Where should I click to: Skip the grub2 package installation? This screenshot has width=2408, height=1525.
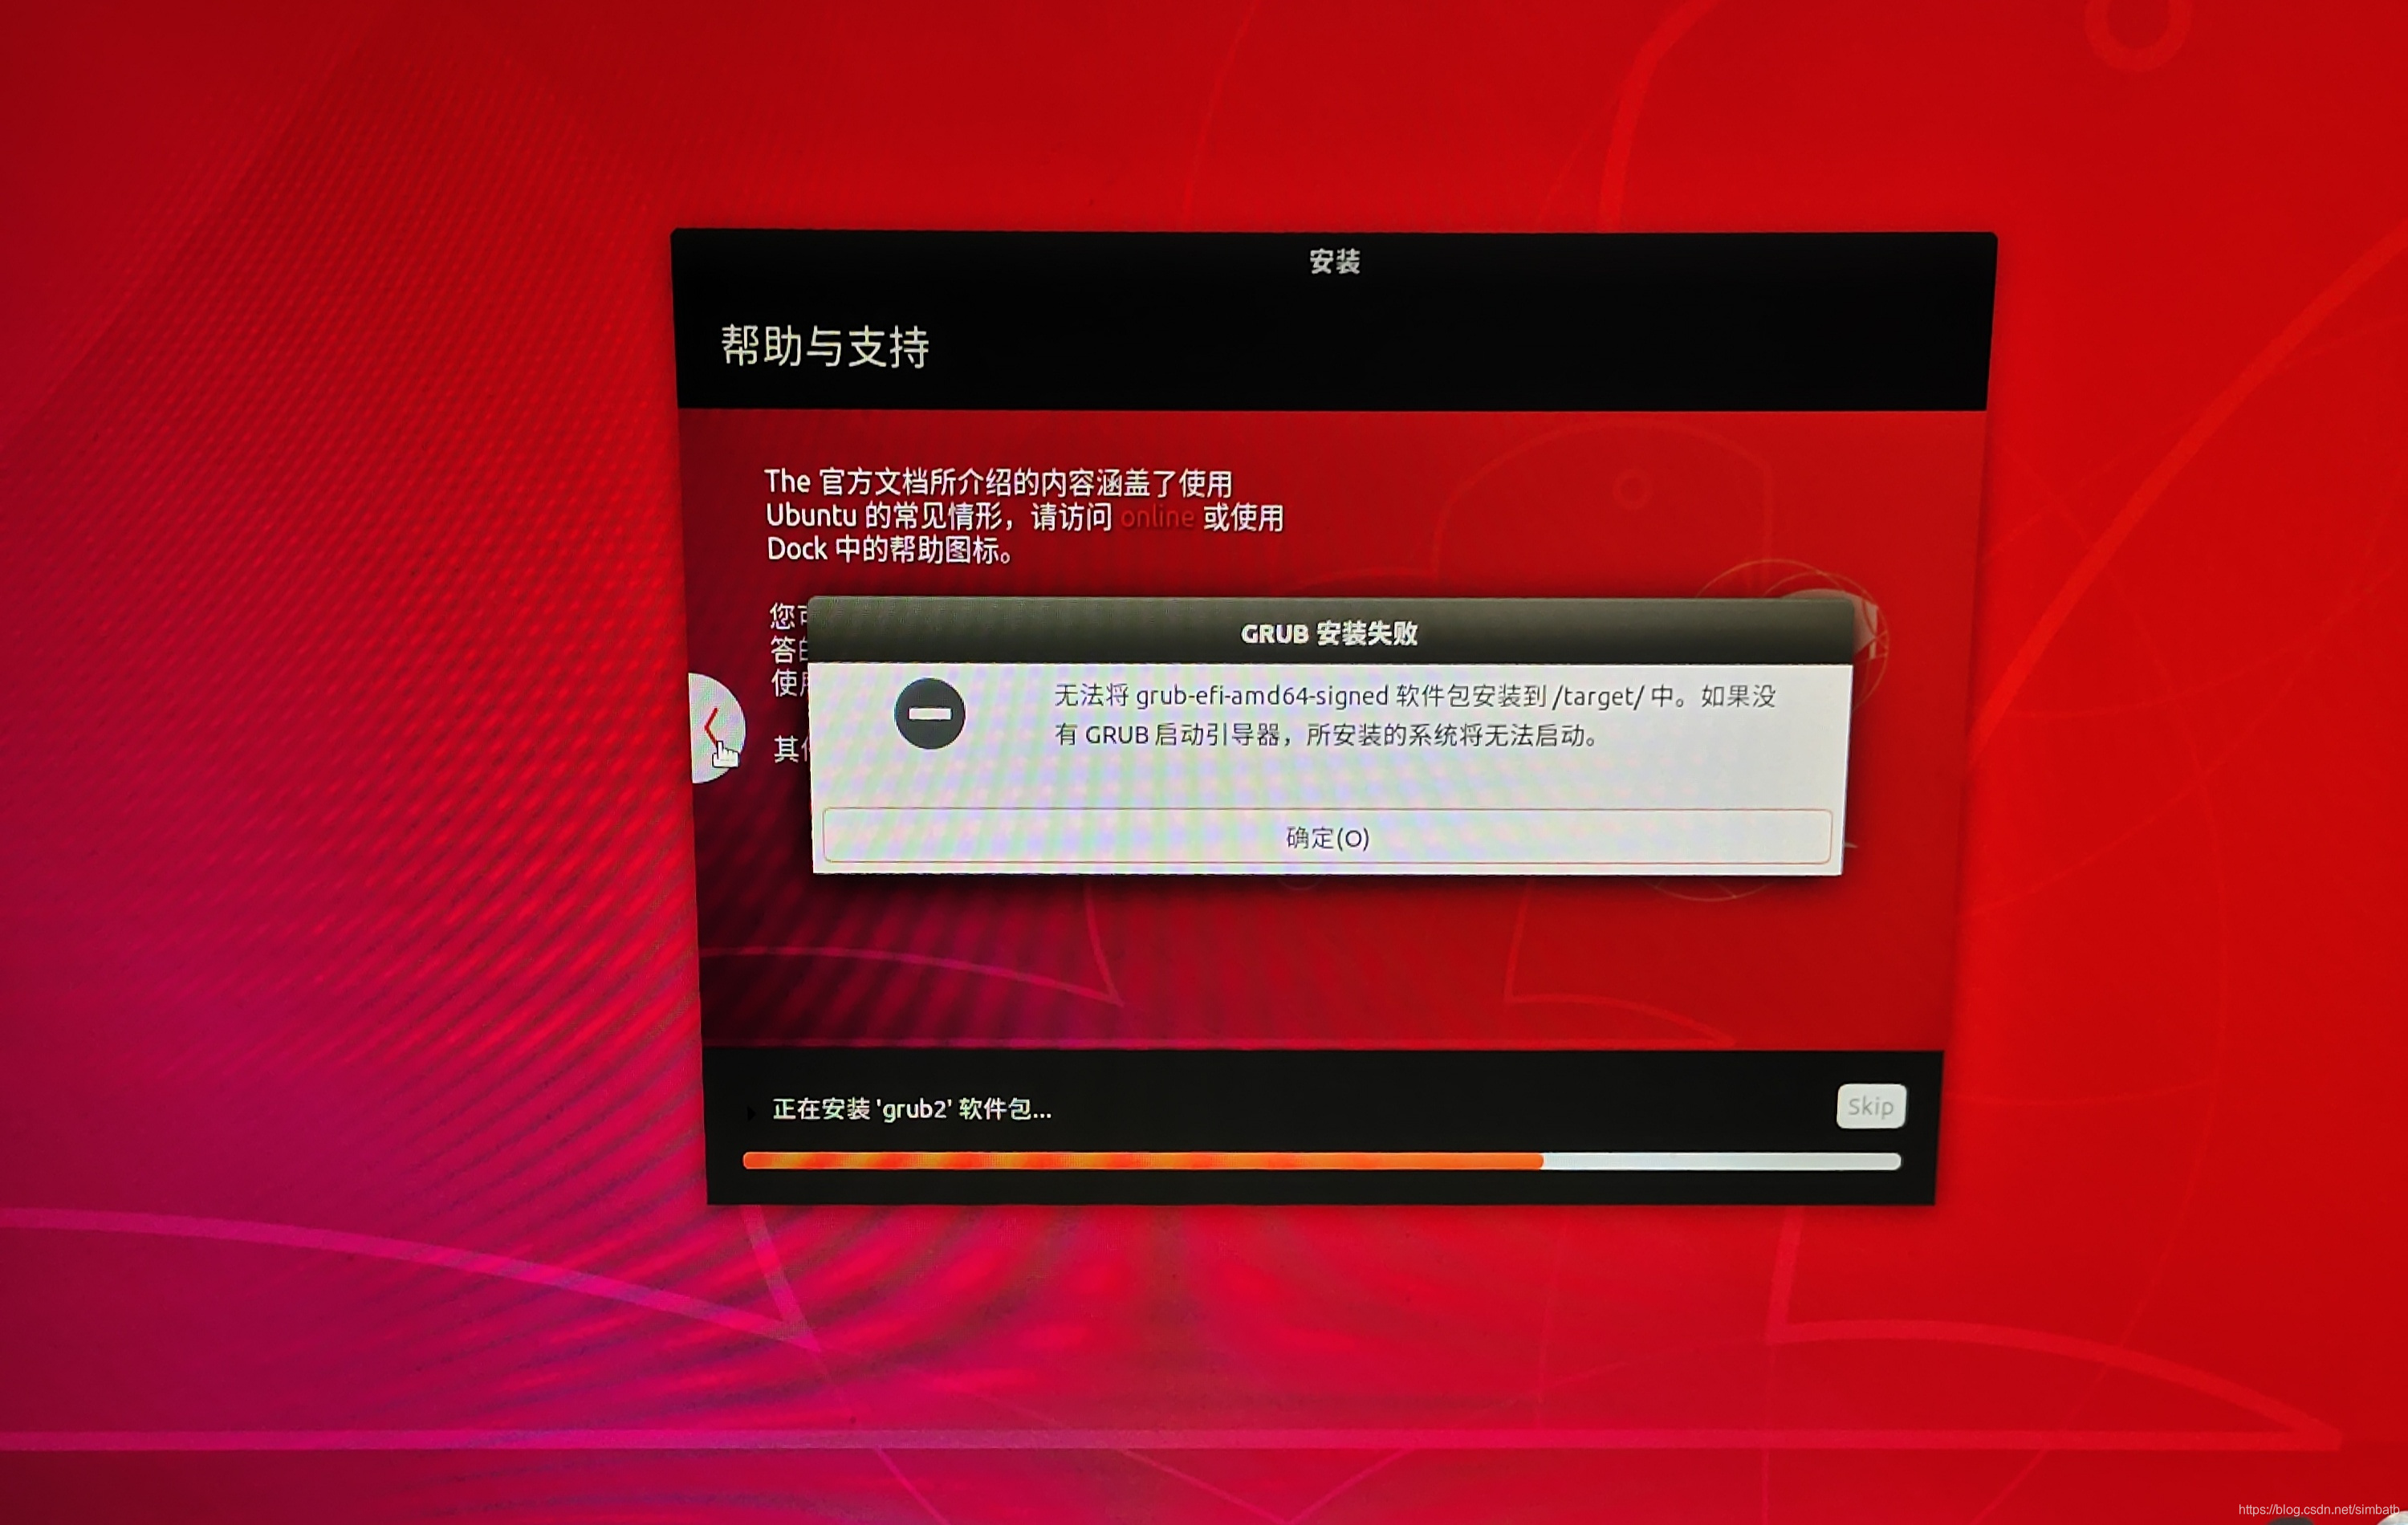(x=1870, y=1106)
